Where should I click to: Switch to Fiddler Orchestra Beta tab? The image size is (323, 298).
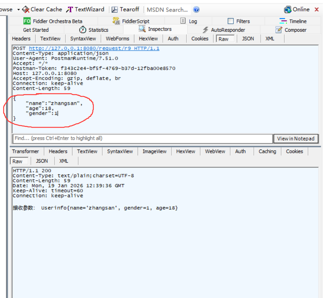(53, 21)
